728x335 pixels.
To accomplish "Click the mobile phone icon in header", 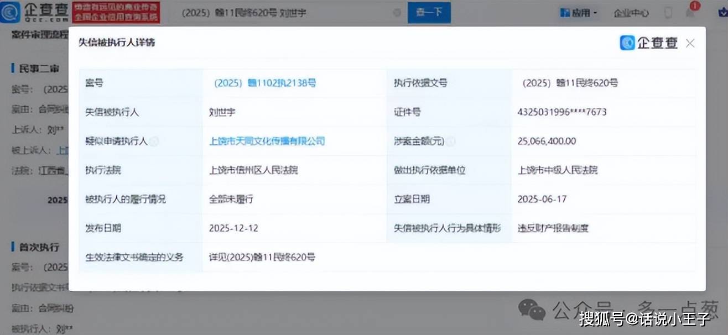I will pyautogui.click(x=668, y=13).
